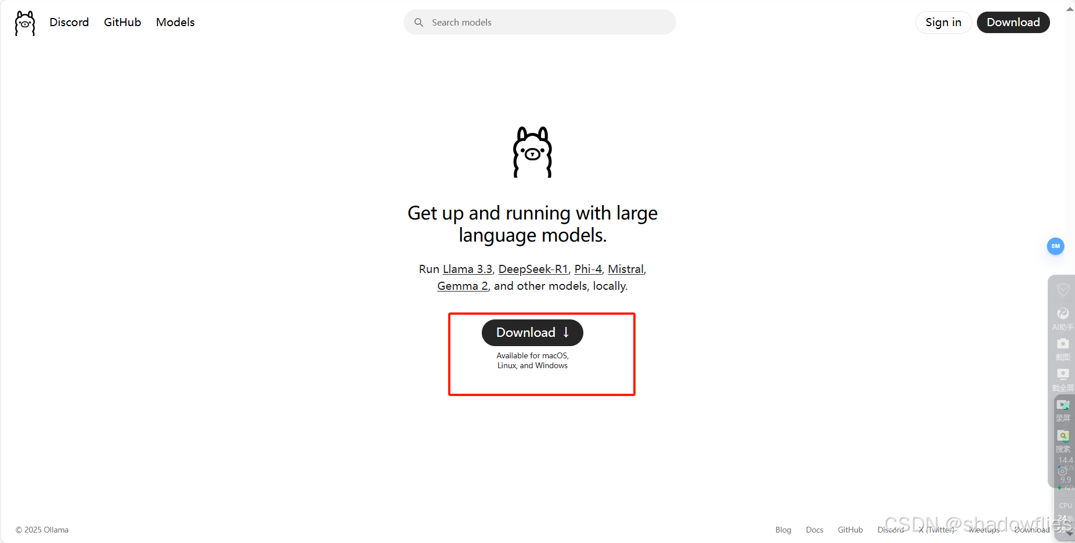
Task: Click the Sign in button
Action: 943,22
